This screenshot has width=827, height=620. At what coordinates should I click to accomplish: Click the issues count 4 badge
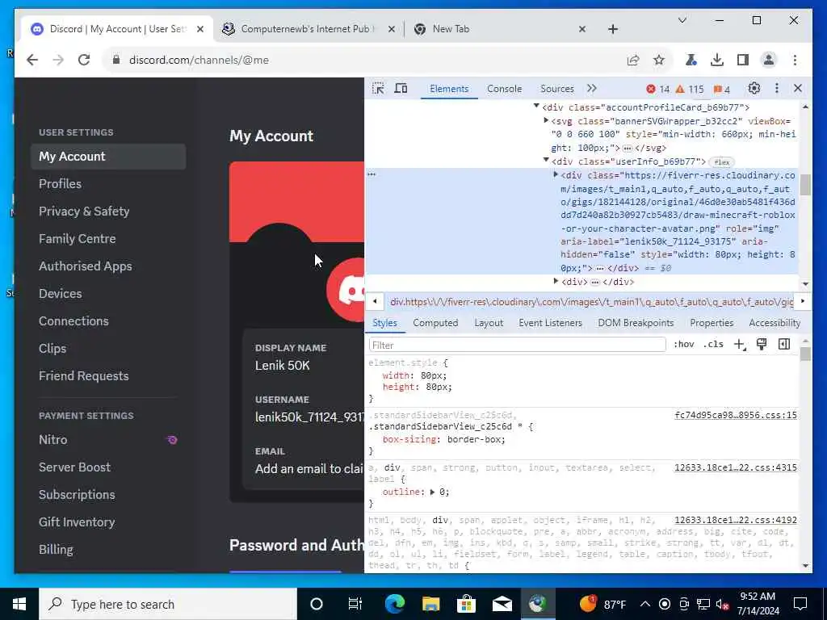(721, 89)
